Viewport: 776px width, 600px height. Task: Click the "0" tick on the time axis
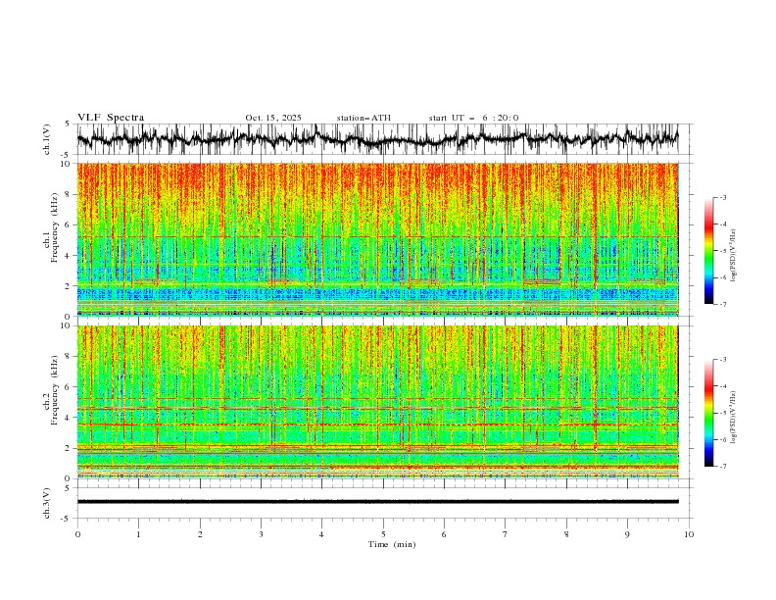pos(77,534)
